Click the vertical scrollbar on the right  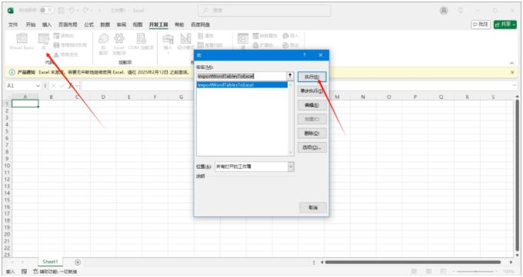coord(518,174)
